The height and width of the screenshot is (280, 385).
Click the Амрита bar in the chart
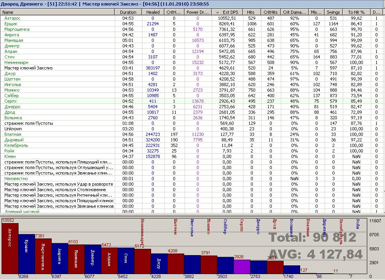60,258
